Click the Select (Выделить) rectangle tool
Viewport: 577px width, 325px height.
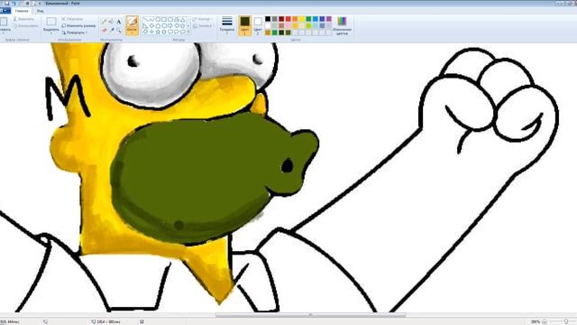point(51,22)
